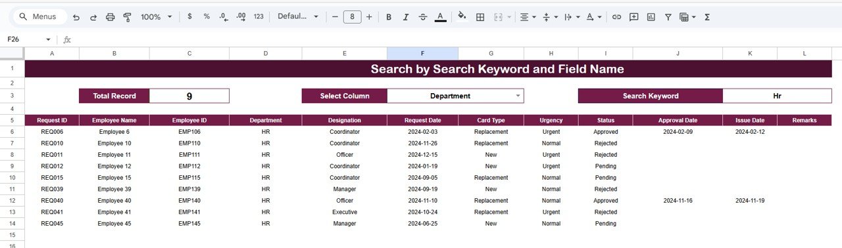Select the Total Record value cell 9
The width and height of the screenshot is (842, 248).
pos(189,96)
